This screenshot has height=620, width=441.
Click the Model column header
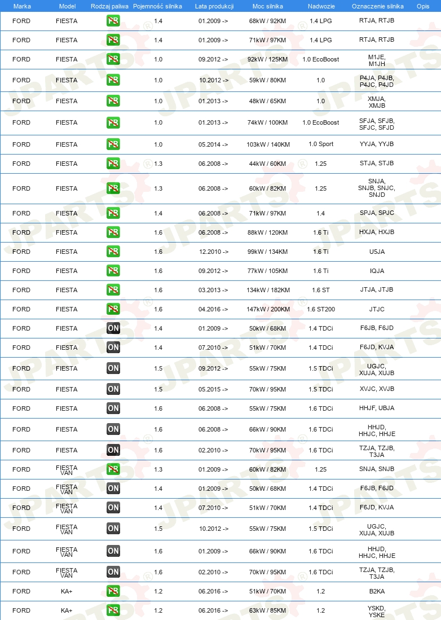67,6
